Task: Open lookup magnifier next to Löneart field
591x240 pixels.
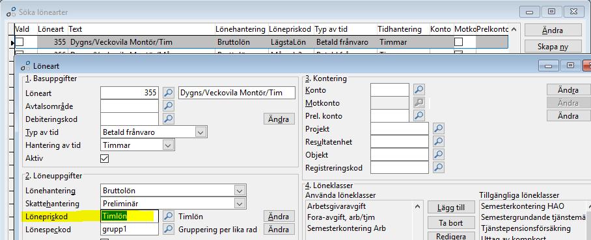Action: 169,93
